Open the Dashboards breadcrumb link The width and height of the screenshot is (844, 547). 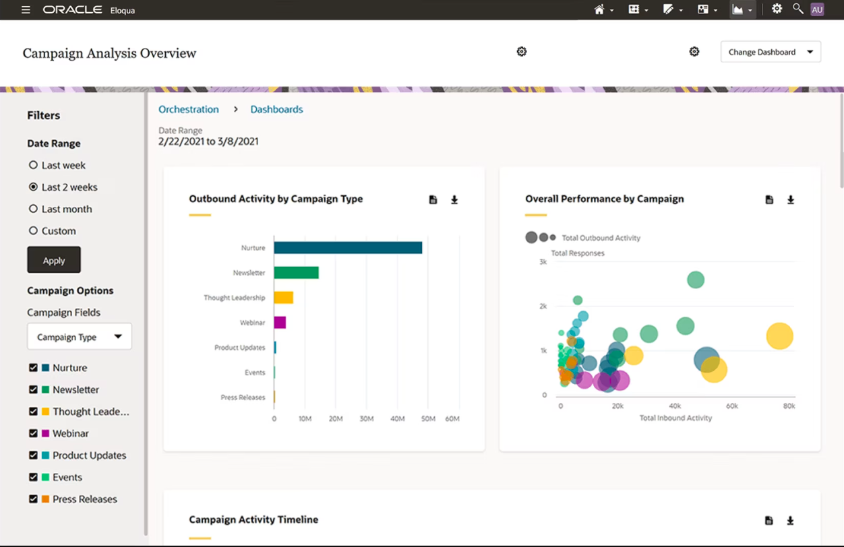276,109
